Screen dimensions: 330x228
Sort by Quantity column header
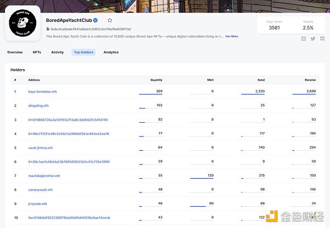pyautogui.click(x=156, y=79)
